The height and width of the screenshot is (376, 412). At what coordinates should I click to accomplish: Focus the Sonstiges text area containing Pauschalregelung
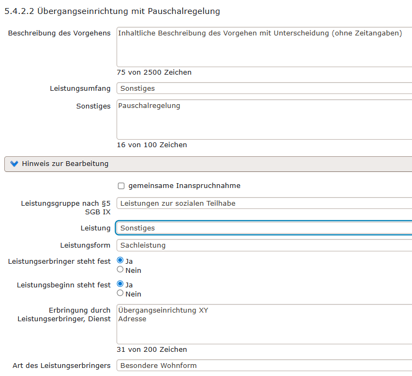tap(264, 119)
